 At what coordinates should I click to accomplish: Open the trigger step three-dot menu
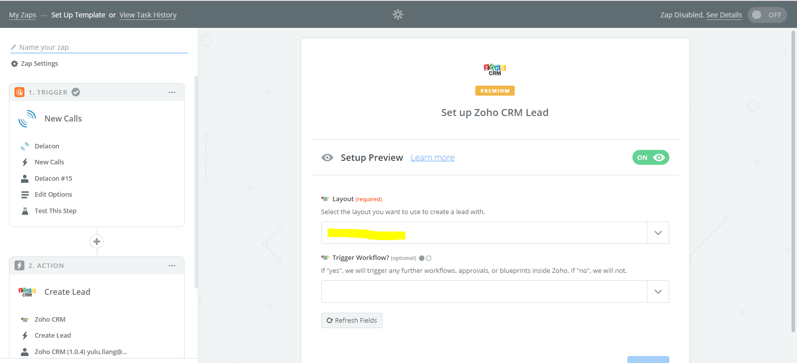[172, 92]
